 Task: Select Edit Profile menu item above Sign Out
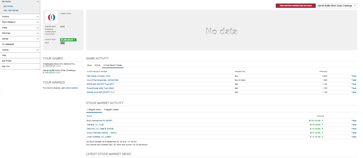(x=7, y=61)
